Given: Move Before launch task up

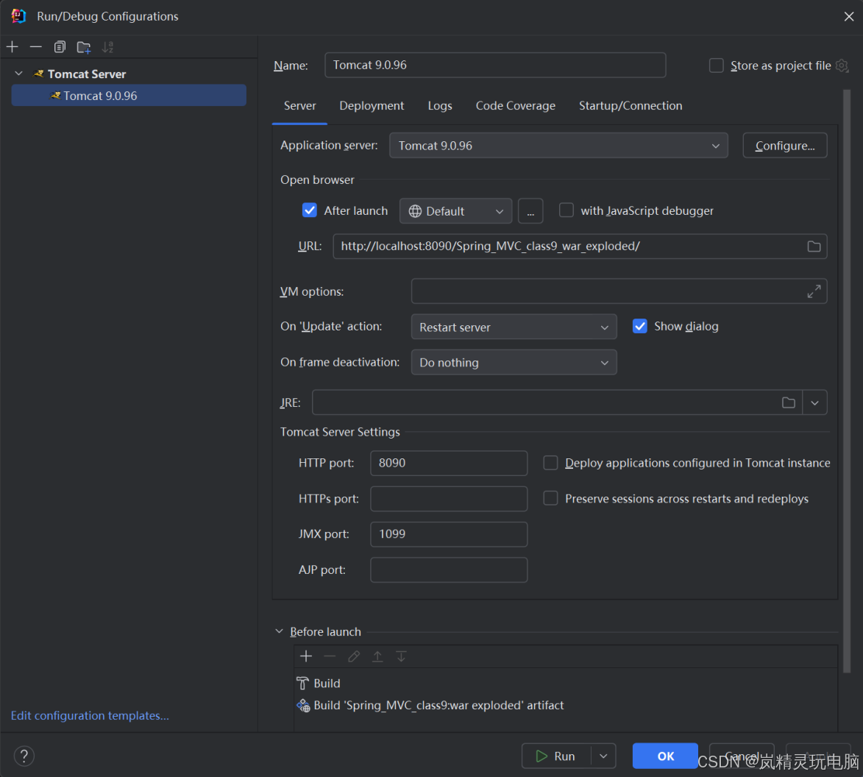Looking at the screenshot, I should pyautogui.click(x=377, y=656).
